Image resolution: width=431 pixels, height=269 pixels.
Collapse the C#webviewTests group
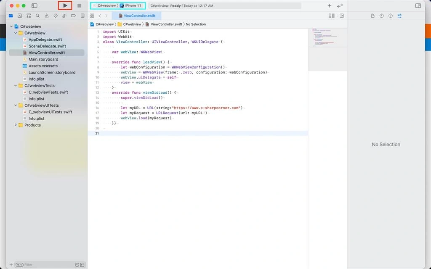(x=16, y=86)
